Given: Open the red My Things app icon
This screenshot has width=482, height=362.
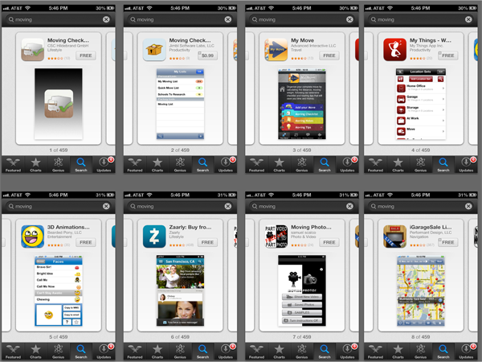Looking at the screenshot, I should click(x=394, y=50).
